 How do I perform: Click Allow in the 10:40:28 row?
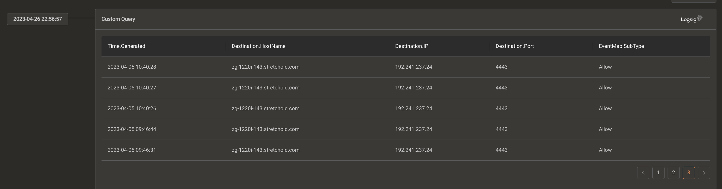605,67
